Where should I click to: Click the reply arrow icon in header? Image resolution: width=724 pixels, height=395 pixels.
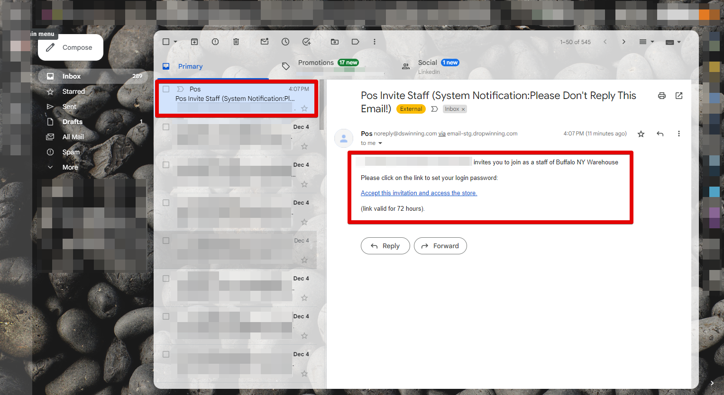point(660,134)
